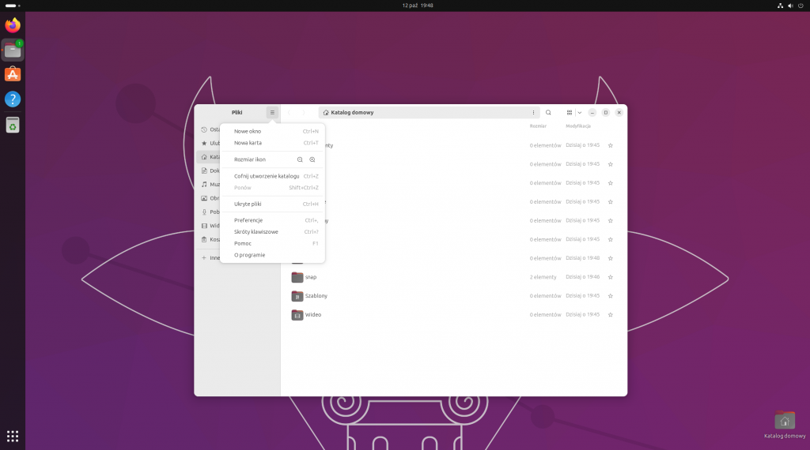This screenshot has width=810, height=450.
Task: Star the folder modified at 19:48
Action: [x=610, y=258]
